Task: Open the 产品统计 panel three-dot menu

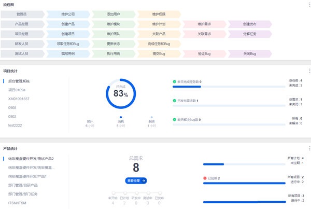Action: coord(309,148)
